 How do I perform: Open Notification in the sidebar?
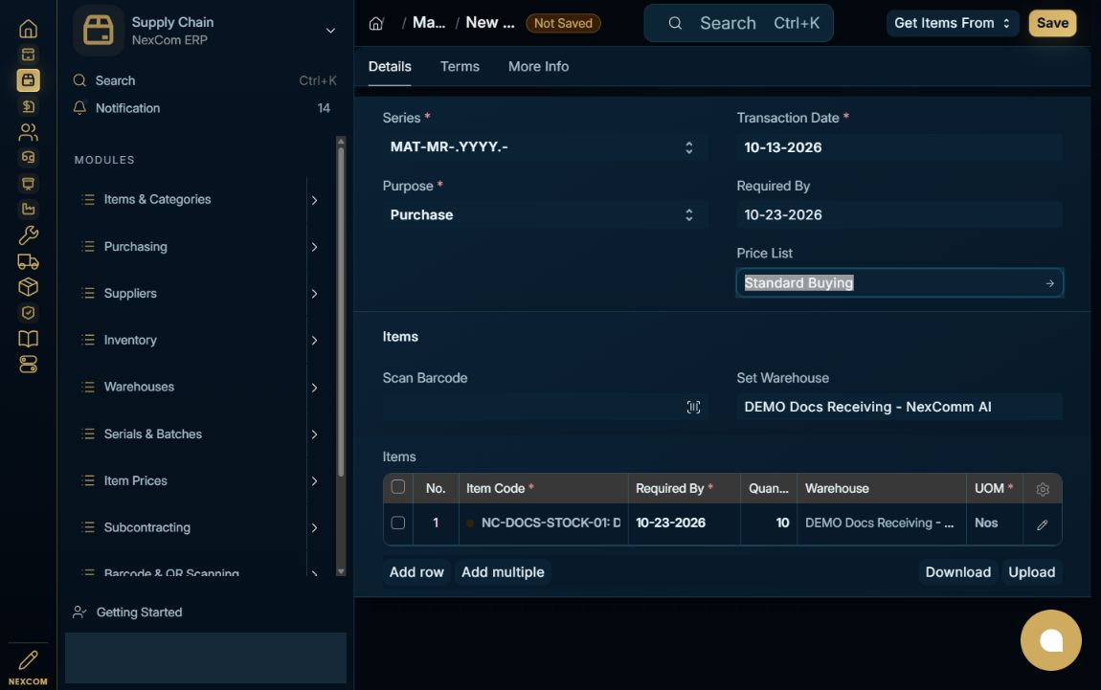pyautogui.click(x=201, y=108)
